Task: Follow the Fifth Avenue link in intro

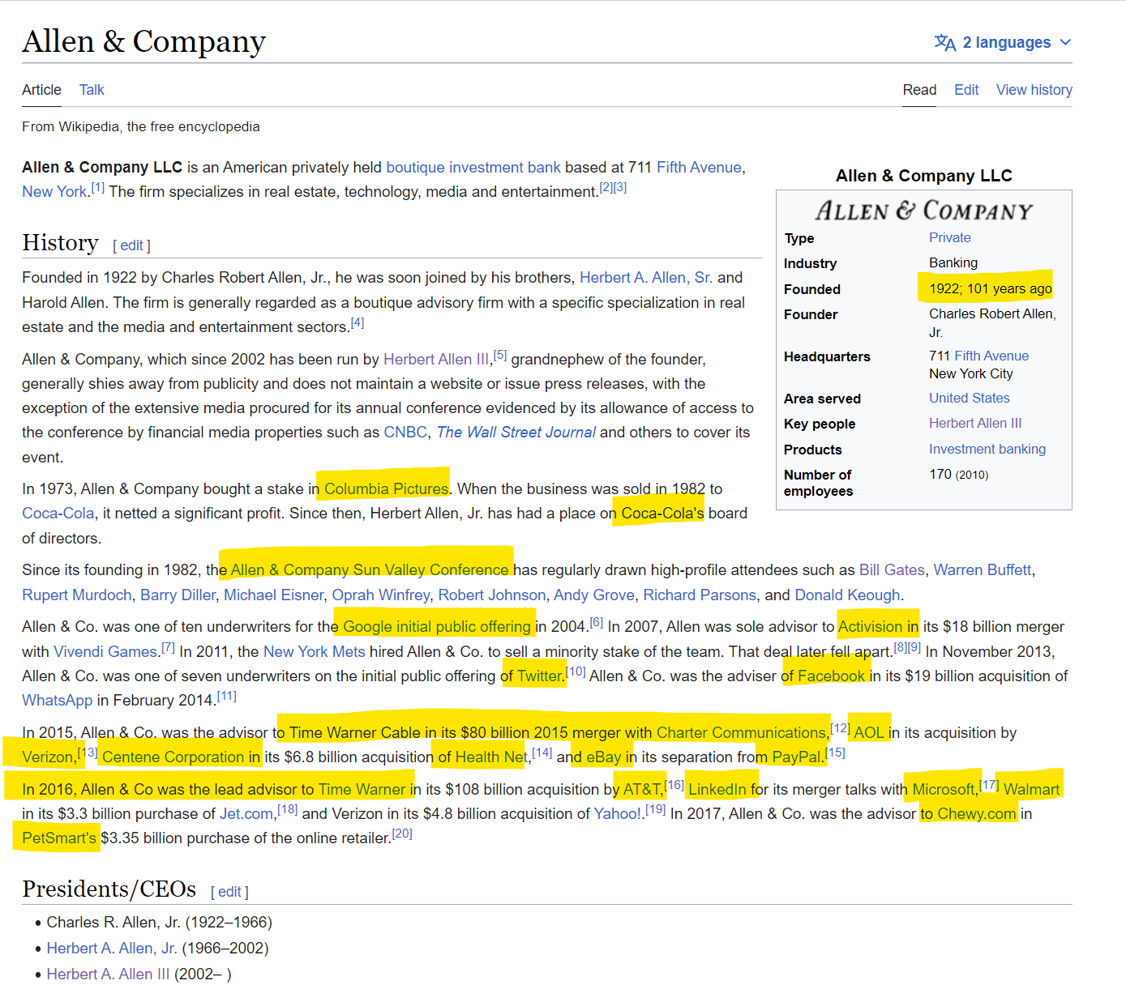Action: 699,168
